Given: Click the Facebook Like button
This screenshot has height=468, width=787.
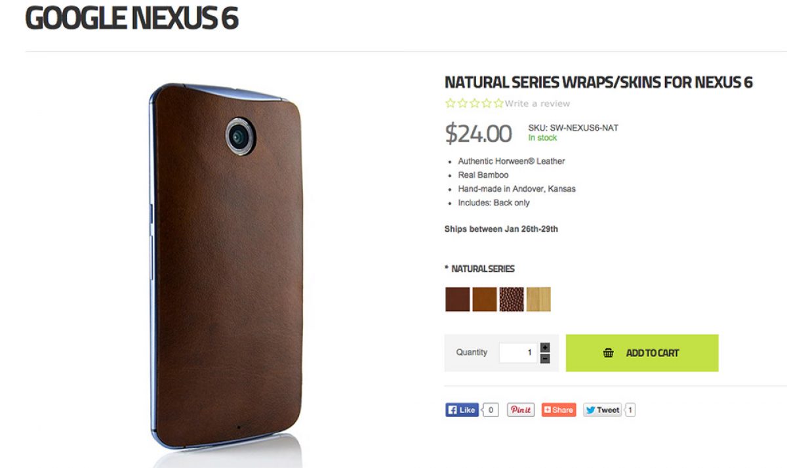Looking at the screenshot, I should [462, 410].
